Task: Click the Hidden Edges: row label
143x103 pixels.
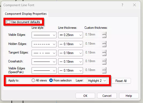Action: pos(18,44)
